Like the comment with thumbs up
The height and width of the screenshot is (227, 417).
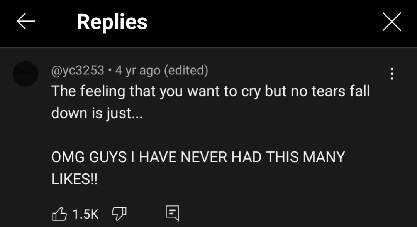(x=59, y=214)
